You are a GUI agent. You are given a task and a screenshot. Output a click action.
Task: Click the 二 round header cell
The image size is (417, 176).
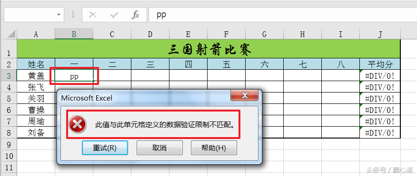(112, 64)
